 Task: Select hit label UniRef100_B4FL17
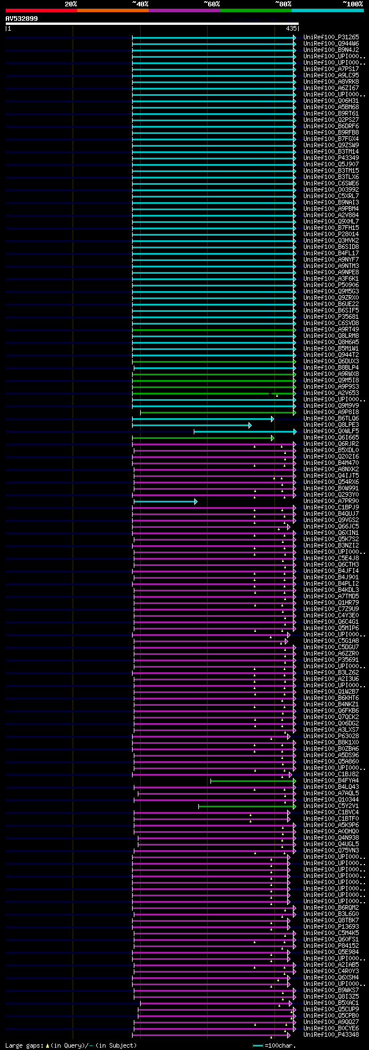[331, 254]
